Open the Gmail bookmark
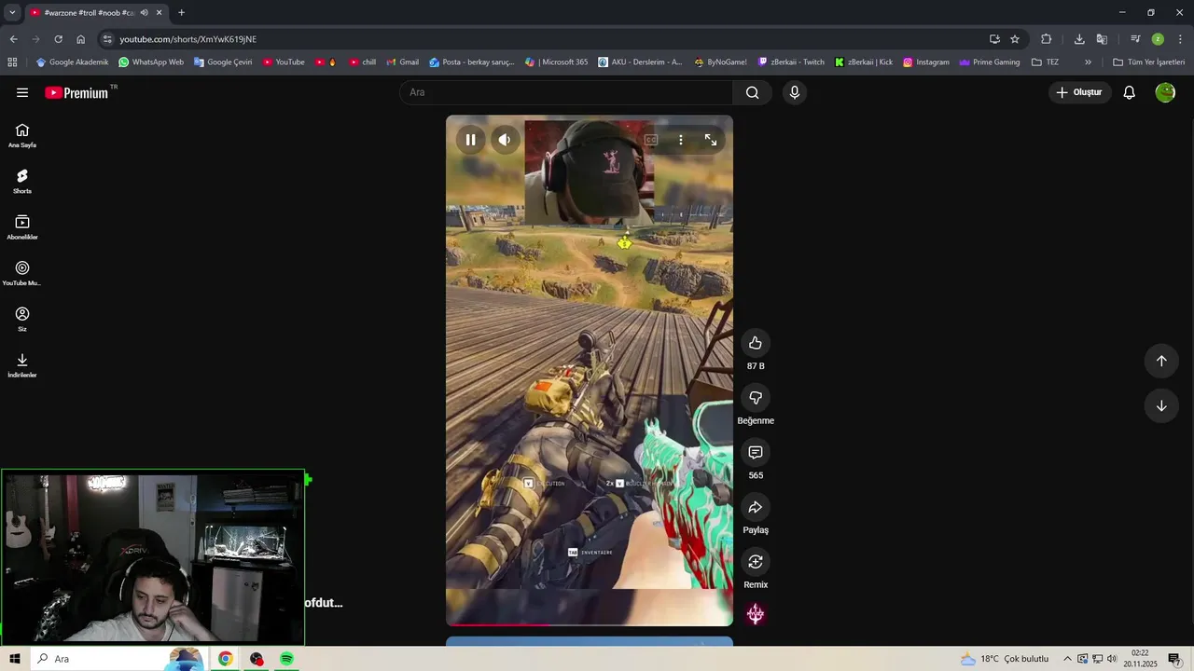The height and width of the screenshot is (671, 1194). point(402,62)
